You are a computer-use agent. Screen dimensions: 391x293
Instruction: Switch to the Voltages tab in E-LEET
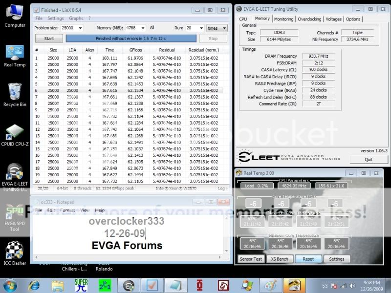coord(333,19)
